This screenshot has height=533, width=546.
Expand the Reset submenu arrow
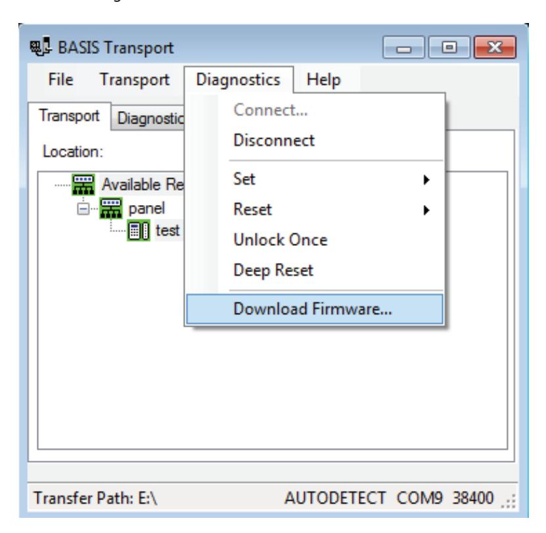(426, 210)
